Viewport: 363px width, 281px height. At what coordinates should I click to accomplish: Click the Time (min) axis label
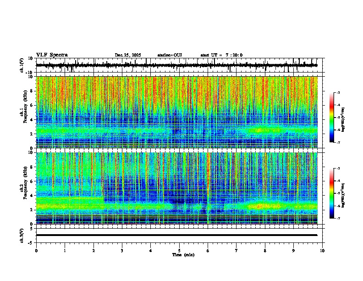coord(183,255)
